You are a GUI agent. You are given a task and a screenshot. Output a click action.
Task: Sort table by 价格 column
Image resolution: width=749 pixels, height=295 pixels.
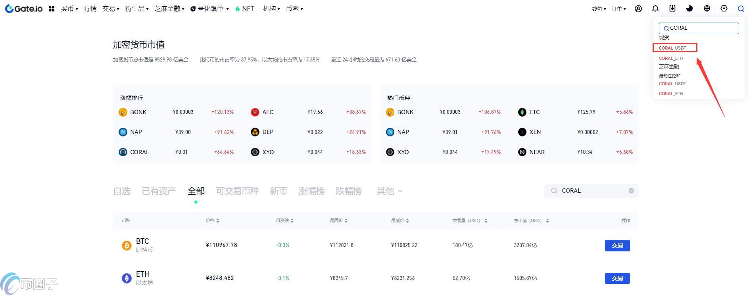(x=212, y=220)
